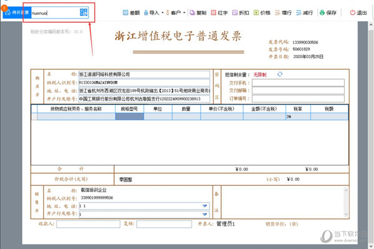Viewport: 374px width, 249px height.
Task: Click the invoice code 133990030506
Action: pos(305,42)
